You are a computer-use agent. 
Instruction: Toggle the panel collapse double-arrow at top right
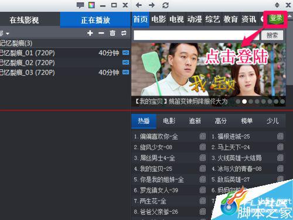(277, 5)
